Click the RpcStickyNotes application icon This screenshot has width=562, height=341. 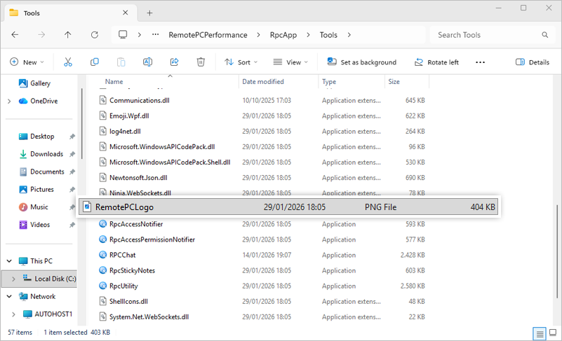pyautogui.click(x=103, y=270)
